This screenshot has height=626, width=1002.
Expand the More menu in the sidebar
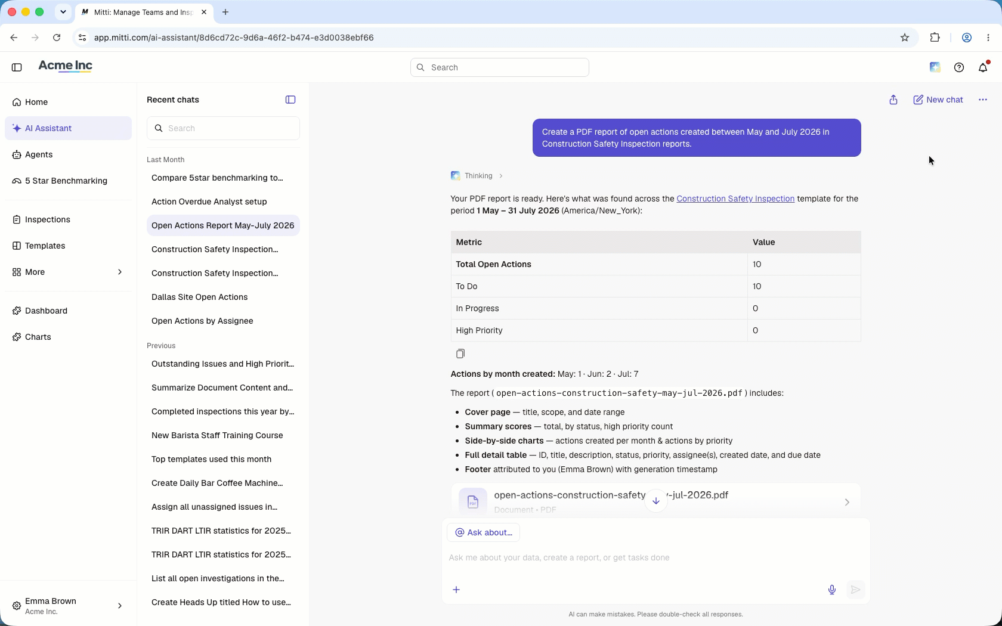pos(68,272)
